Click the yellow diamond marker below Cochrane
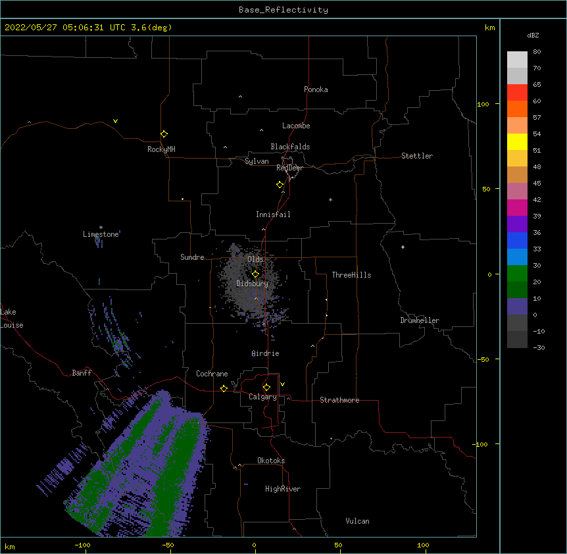 (224, 388)
